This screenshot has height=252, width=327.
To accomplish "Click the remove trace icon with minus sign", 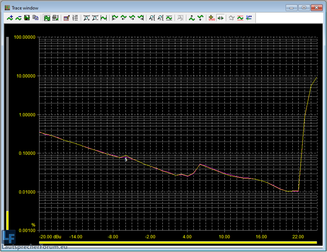I will [x=19, y=18].
